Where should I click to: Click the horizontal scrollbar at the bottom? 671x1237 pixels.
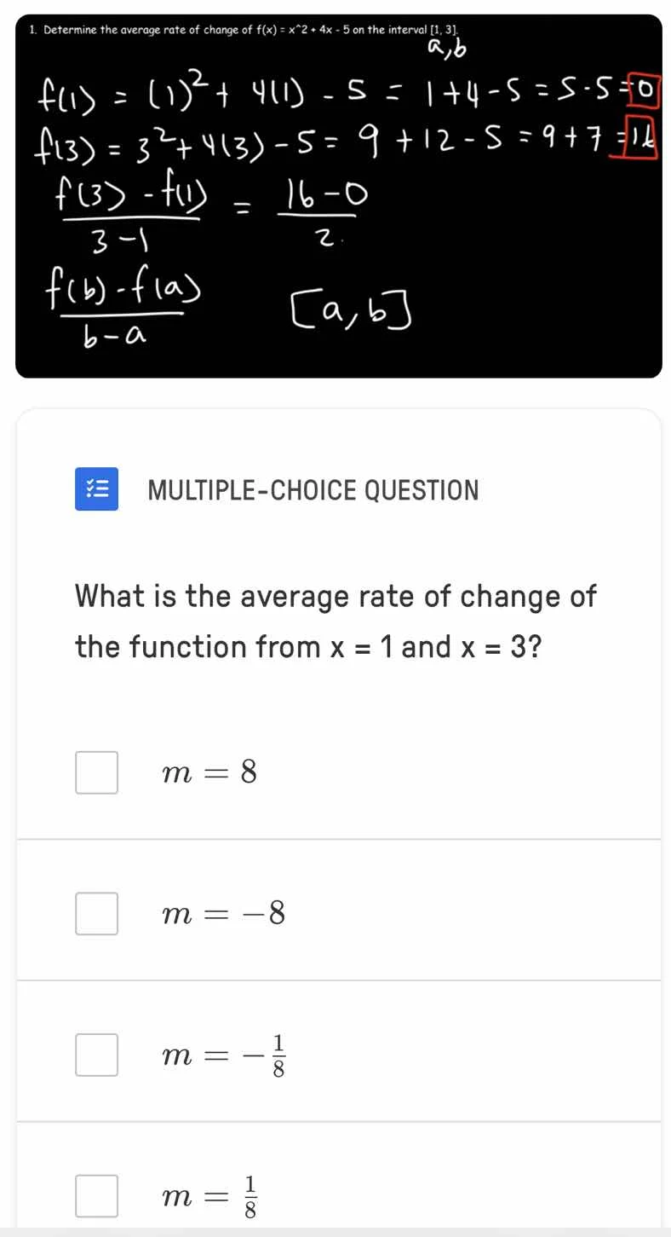[335, 1231]
